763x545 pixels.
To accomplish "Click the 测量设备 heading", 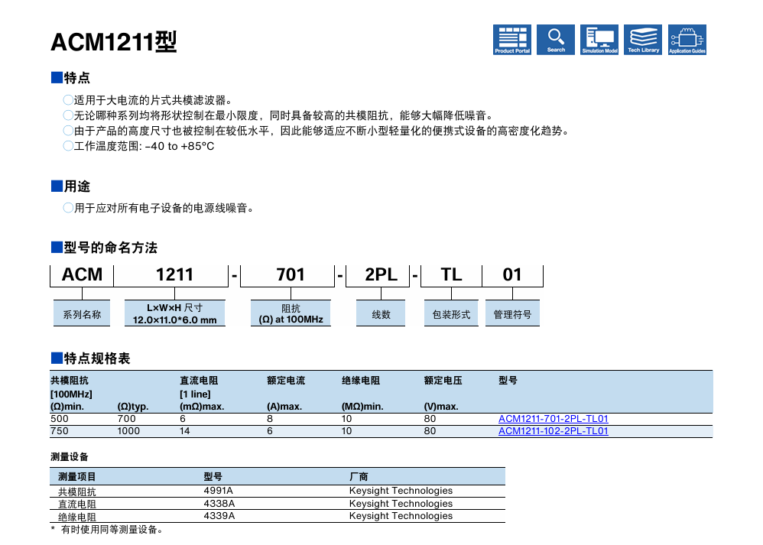I will point(70,456).
